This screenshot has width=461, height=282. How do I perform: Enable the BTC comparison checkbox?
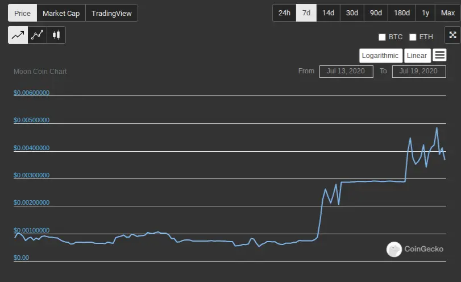(x=382, y=37)
